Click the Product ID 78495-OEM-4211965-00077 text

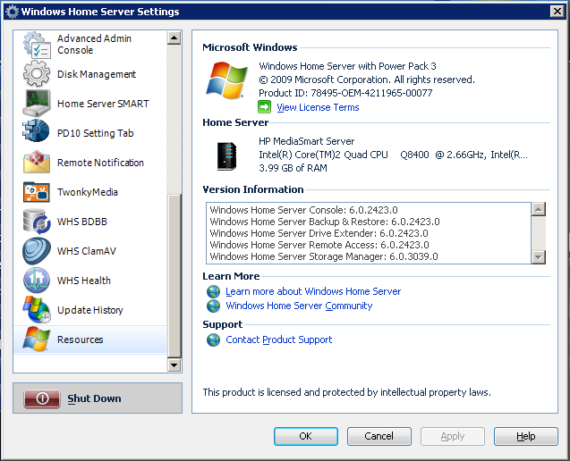(x=345, y=93)
